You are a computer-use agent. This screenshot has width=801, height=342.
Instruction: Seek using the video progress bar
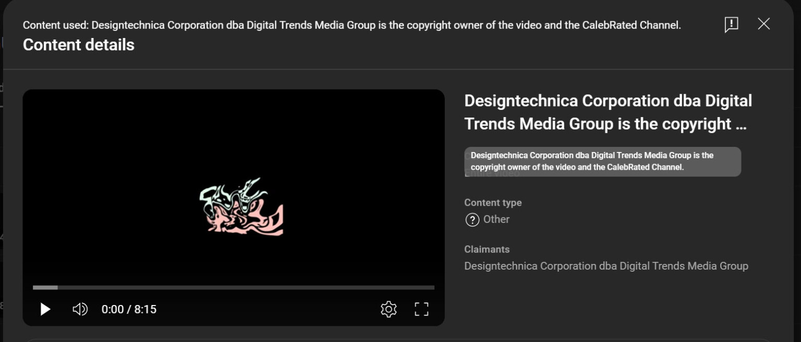(x=233, y=287)
